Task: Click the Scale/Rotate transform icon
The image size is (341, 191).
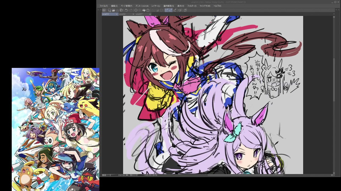Action: point(148,10)
